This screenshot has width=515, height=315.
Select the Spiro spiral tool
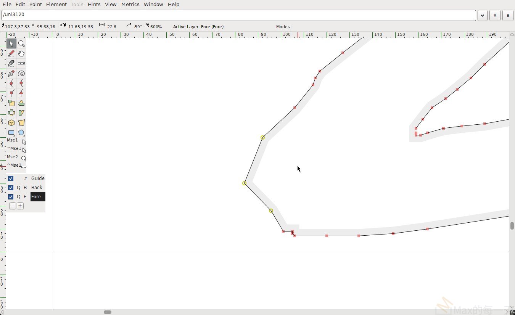click(x=21, y=73)
